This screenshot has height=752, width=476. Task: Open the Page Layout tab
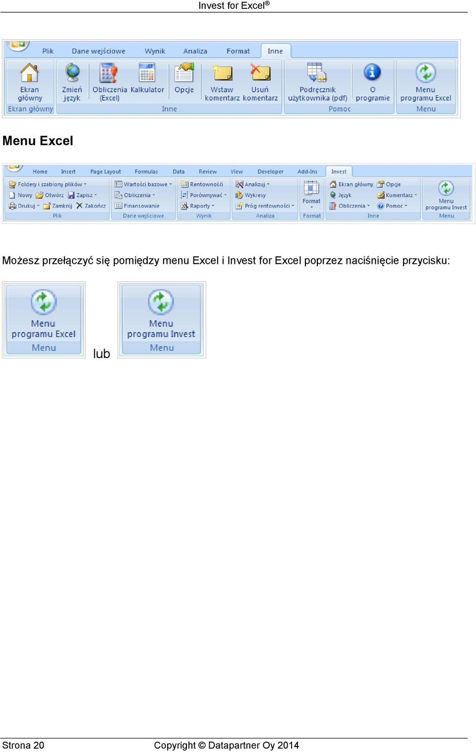tap(106, 172)
